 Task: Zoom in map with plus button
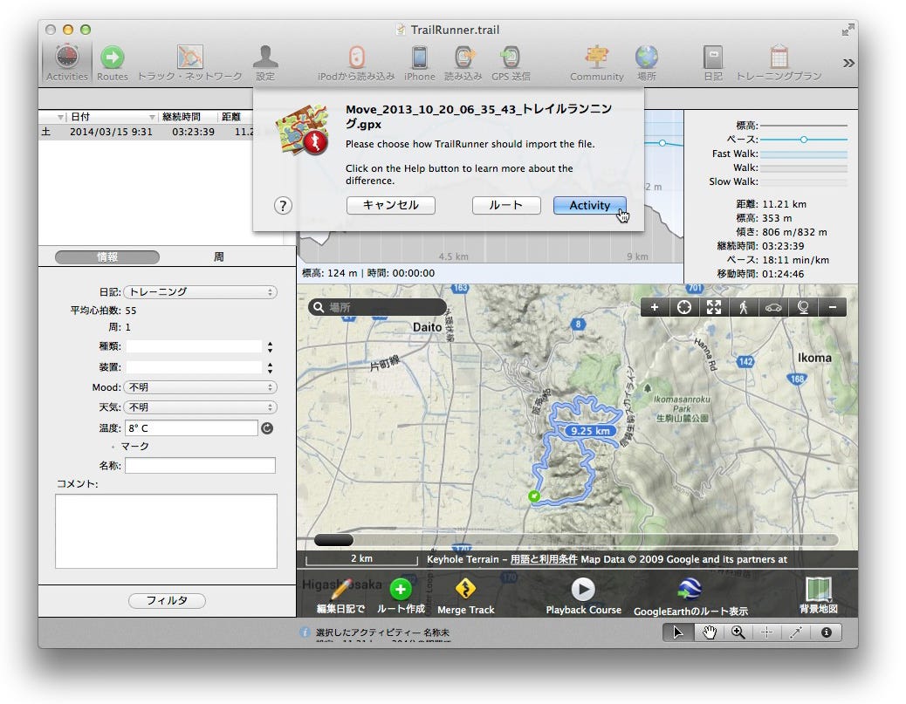[655, 308]
